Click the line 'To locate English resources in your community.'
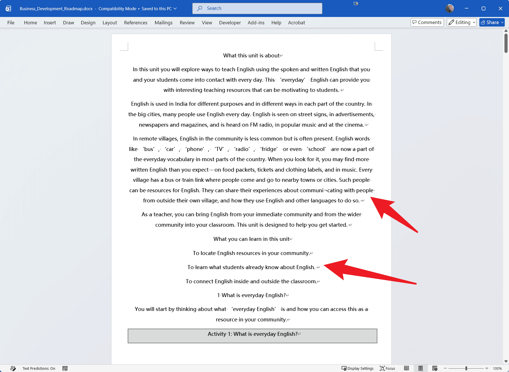Screen dimensions: 509x372 (x=251, y=253)
